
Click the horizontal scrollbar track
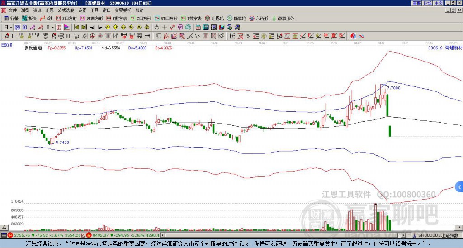point(283,235)
